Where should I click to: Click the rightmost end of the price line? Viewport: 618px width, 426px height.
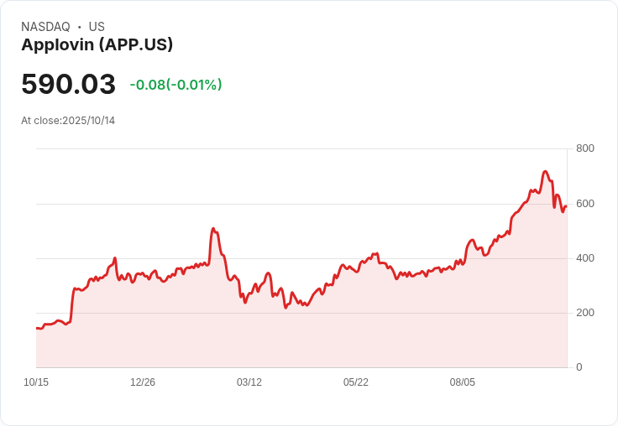(566, 206)
